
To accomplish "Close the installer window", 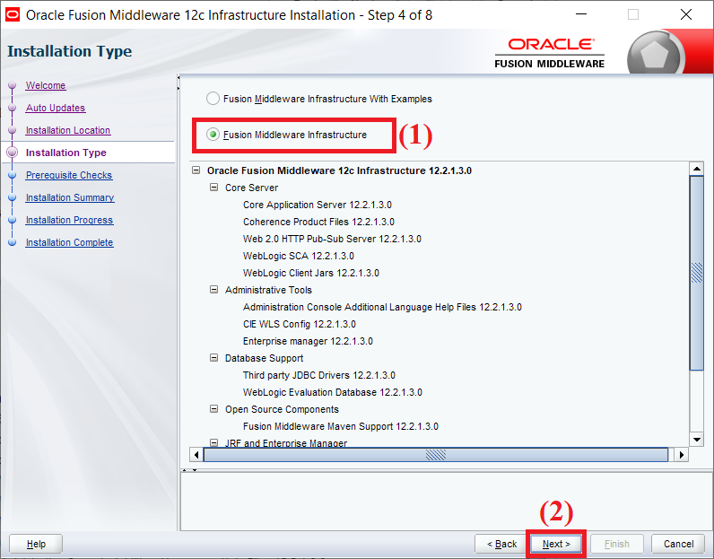I will (x=686, y=14).
